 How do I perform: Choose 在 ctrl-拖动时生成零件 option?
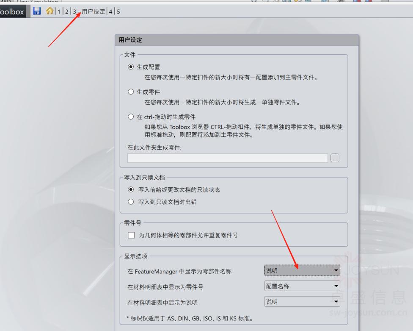[x=131, y=117]
